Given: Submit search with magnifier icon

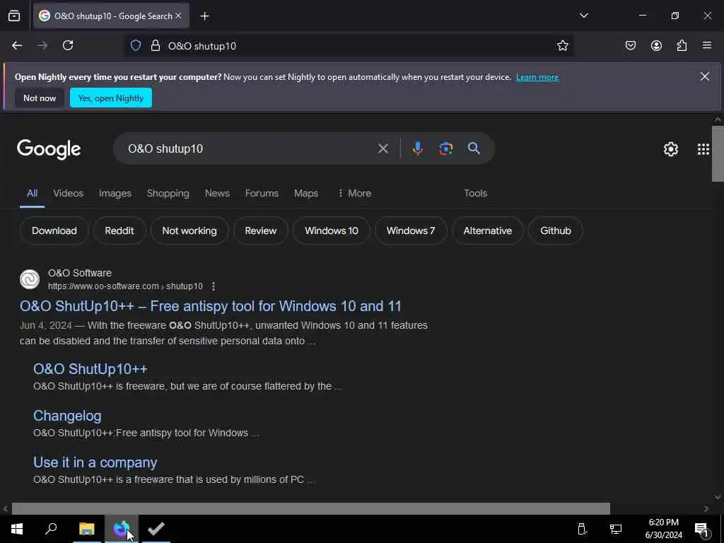Looking at the screenshot, I should tap(474, 148).
